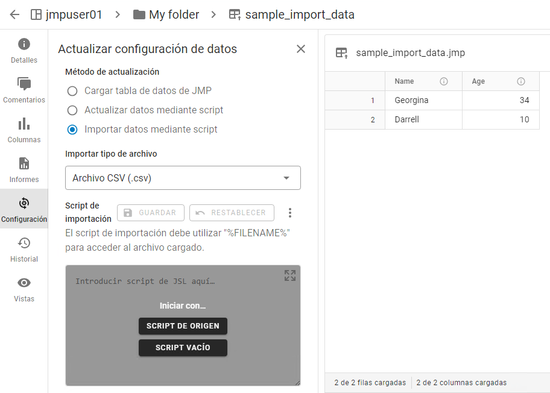Screen dimensions: 550x393
Task: Open the Archivo CSV file type dropdown
Action: coord(183,178)
